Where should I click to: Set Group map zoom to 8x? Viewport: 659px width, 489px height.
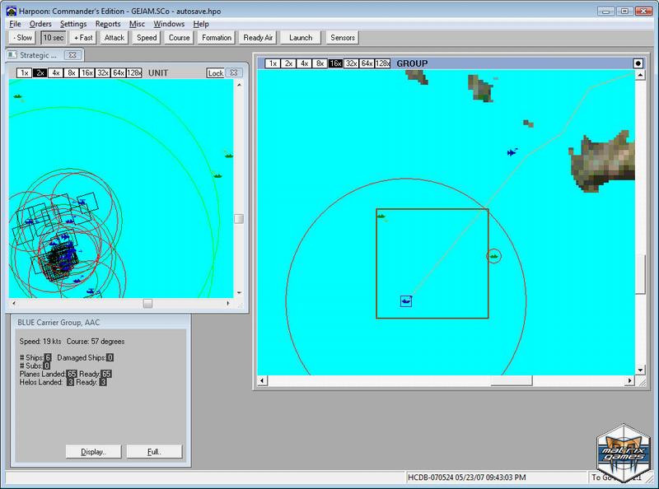click(x=320, y=63)
